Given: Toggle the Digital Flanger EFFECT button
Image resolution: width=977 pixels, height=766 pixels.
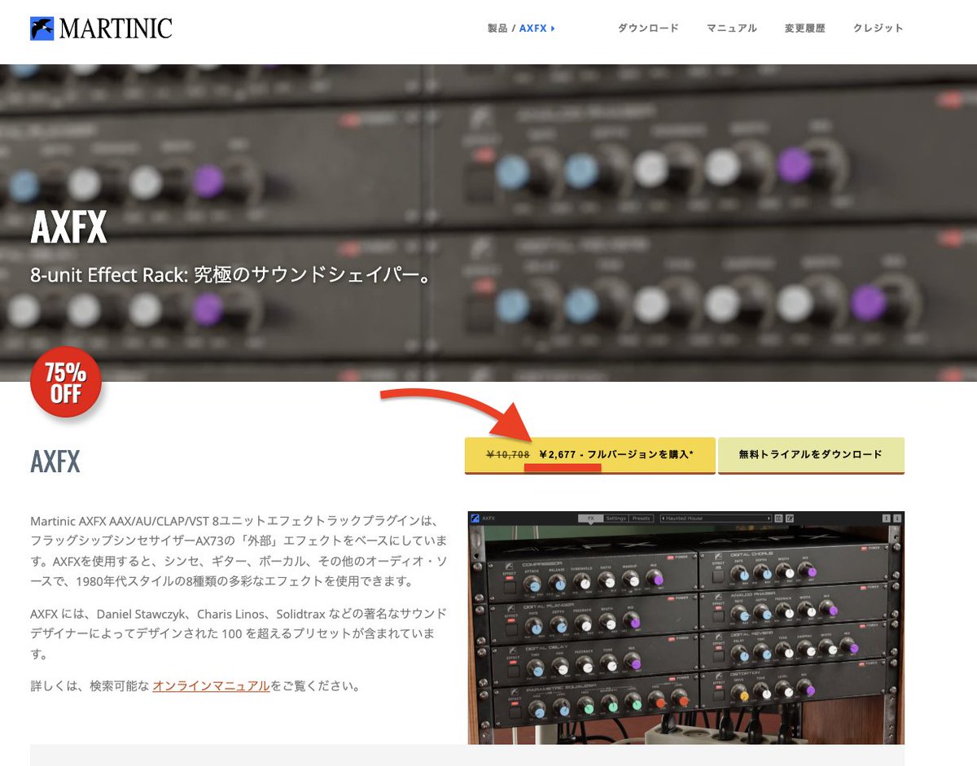Looking at the screenshot, I should 512,629.
